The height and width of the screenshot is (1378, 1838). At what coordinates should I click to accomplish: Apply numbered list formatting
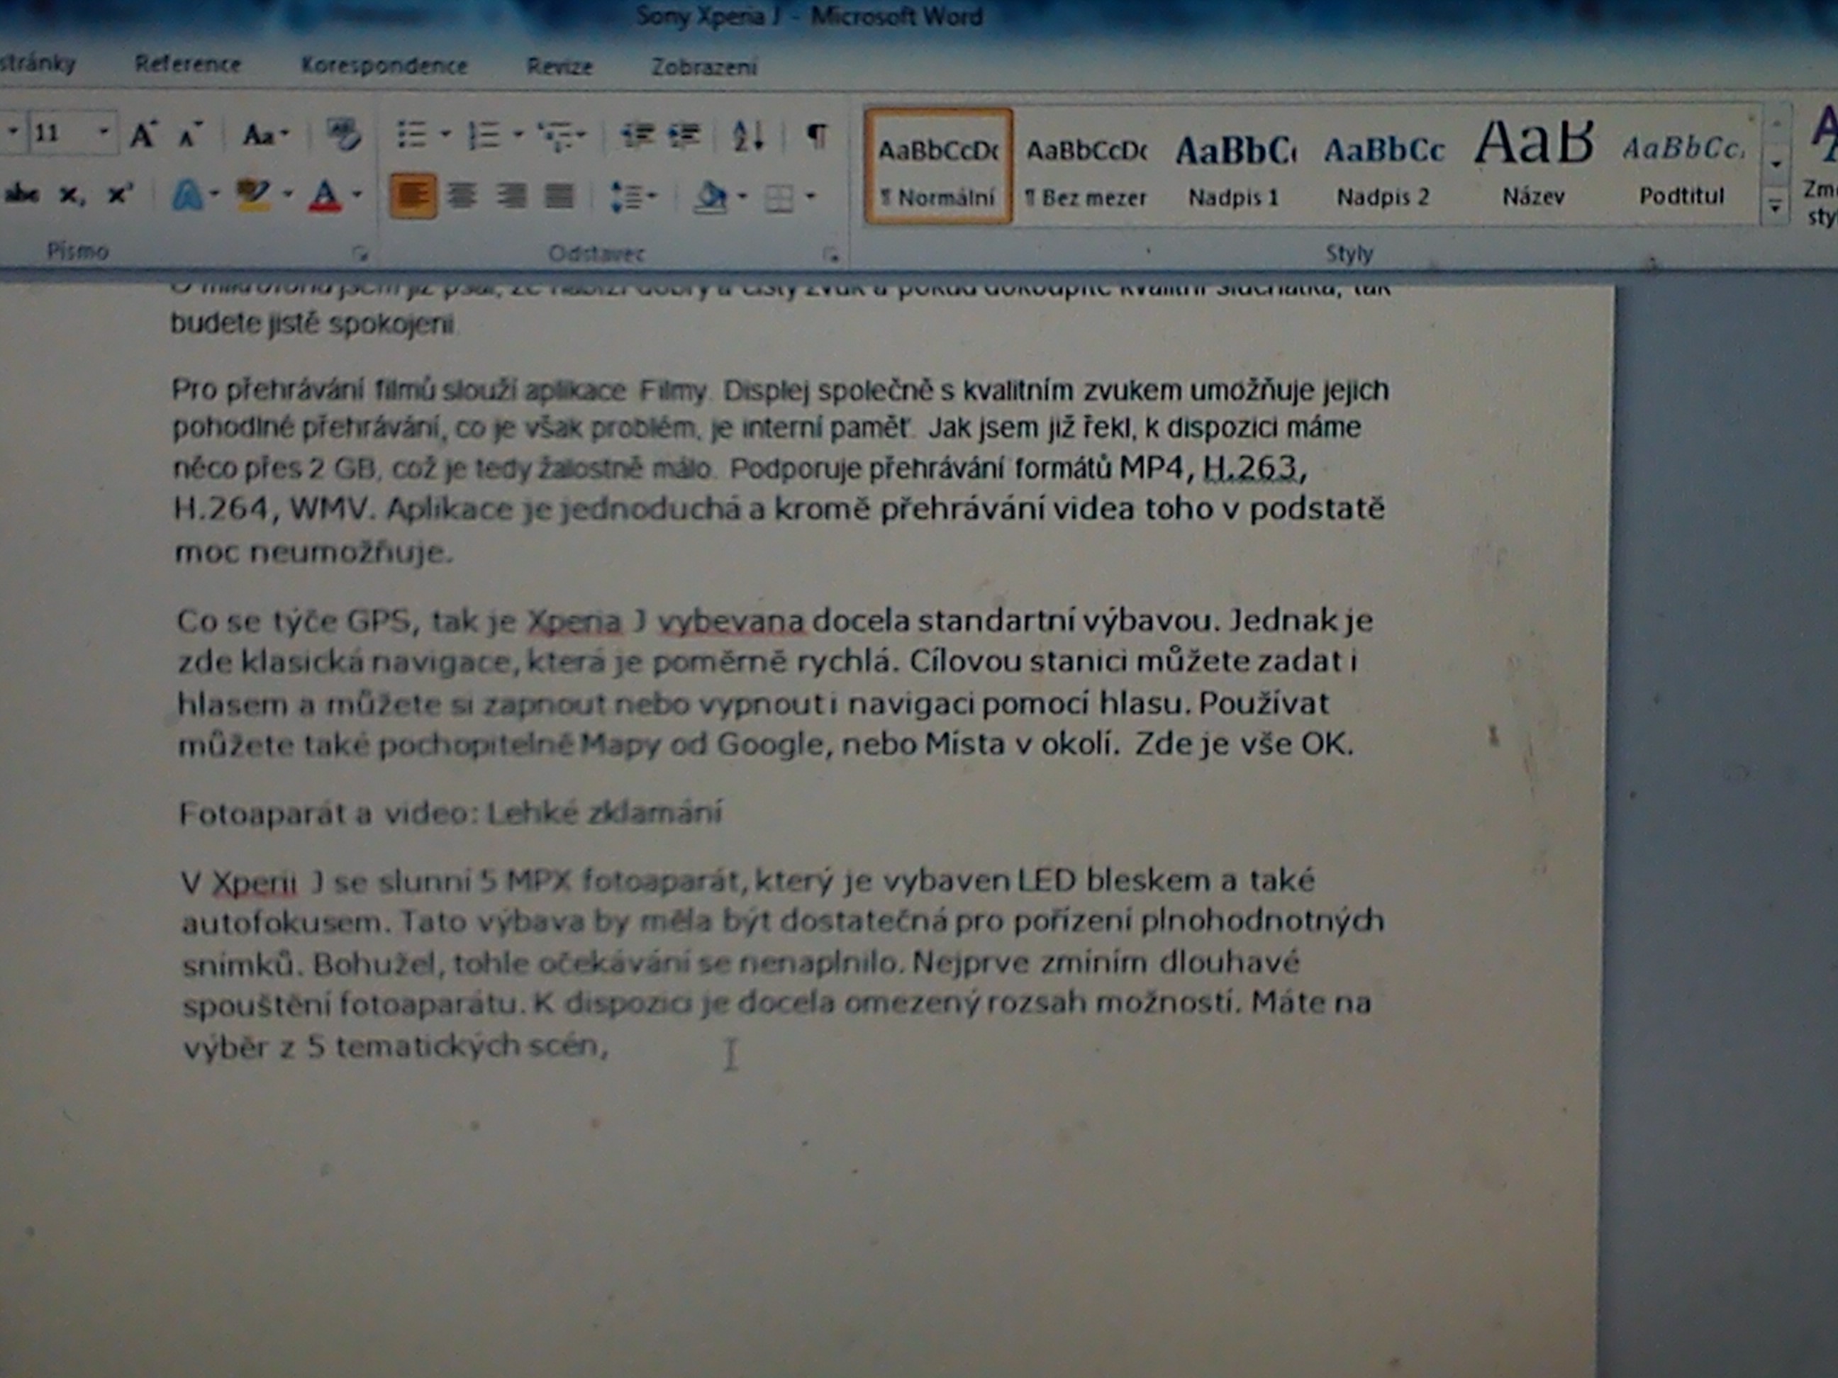pos(484,135)
